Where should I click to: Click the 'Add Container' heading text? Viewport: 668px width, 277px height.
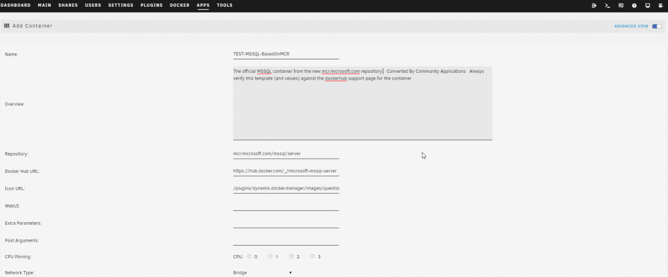tap(32, 26)
